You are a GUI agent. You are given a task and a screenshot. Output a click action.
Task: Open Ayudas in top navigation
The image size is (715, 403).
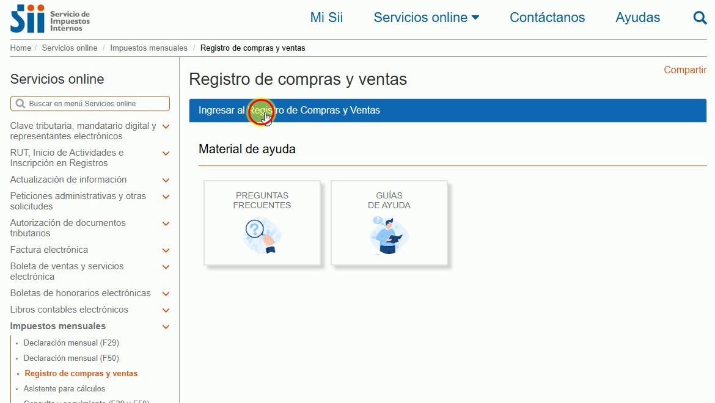tap(637, 17)
